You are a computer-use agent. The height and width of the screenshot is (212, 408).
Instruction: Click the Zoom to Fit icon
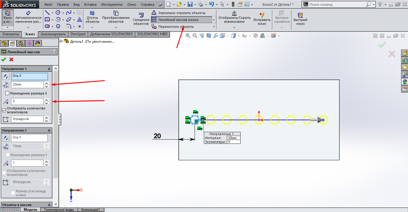click(x=188, y=36)
